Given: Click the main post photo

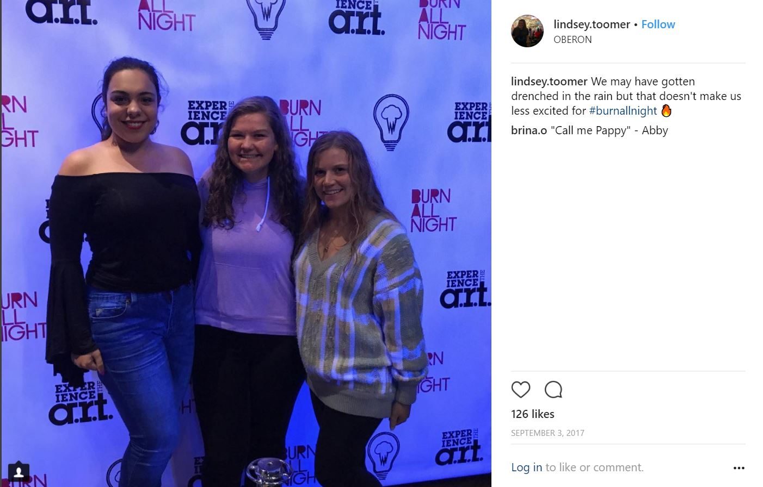Looking at the screenshot, I should click(x=246, y=243).
